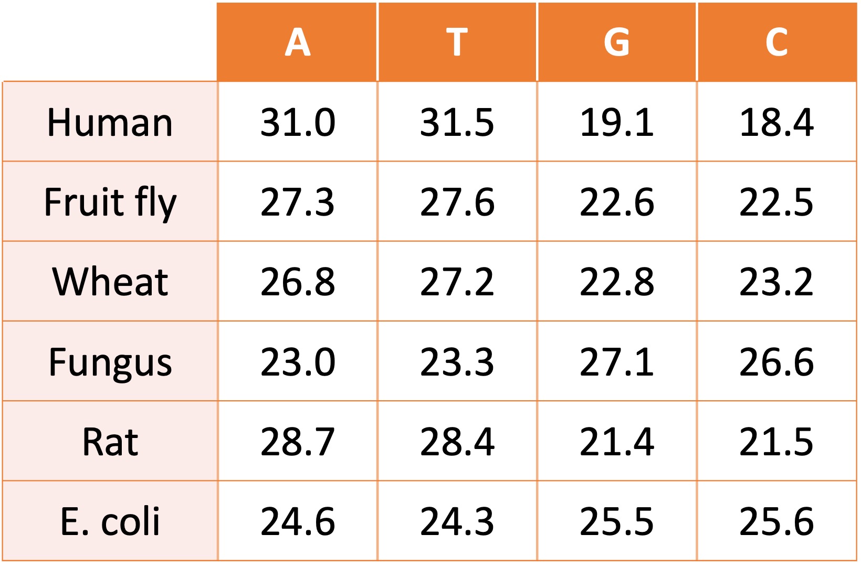Select the Fungus row label
Screen dimensions: 861x577
click(x=110, y=361)
